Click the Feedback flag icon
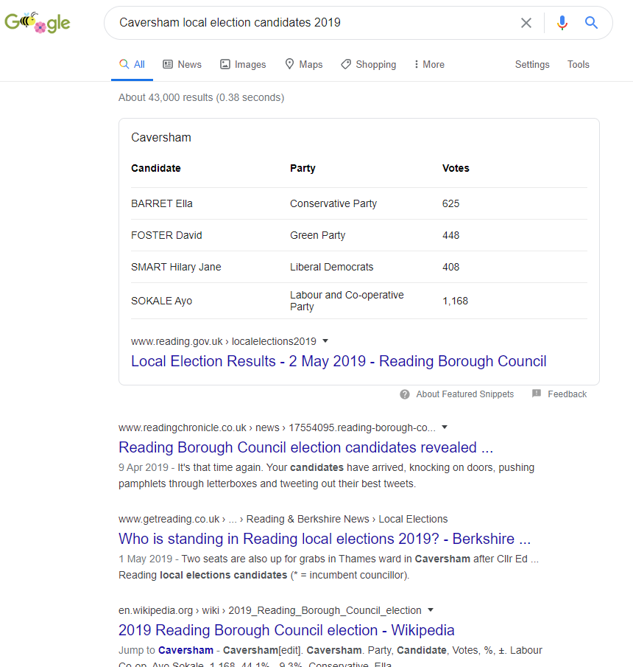Viewport: 633px width, 667px height. click(537, 394)
